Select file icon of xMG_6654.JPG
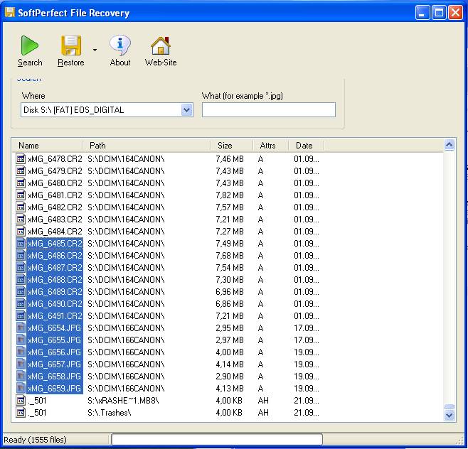Viewport: 468px width, 449px height. click(x=21, y=328)
